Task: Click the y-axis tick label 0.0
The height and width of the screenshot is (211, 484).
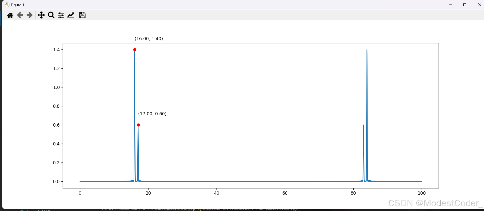Action: [56, 182]
